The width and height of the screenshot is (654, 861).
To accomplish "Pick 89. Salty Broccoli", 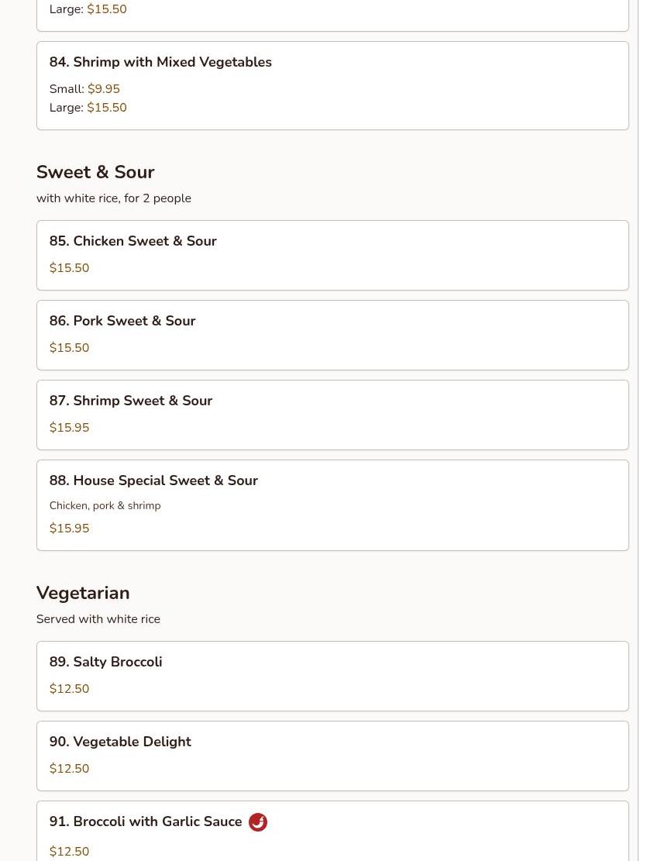I will click(105, 662).
